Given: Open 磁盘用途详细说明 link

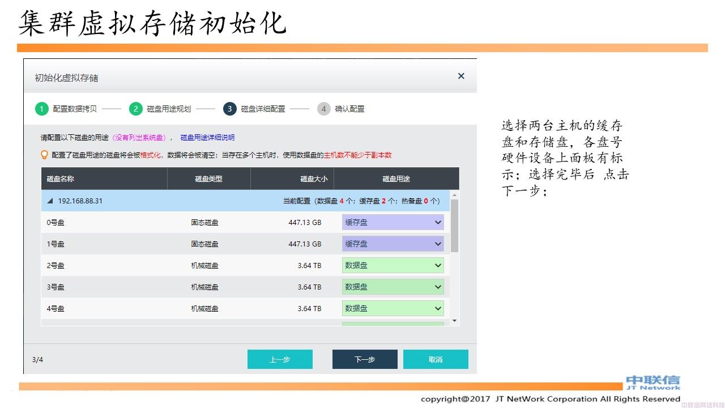Looking at the screenshot, I should (x=207, y=138).
